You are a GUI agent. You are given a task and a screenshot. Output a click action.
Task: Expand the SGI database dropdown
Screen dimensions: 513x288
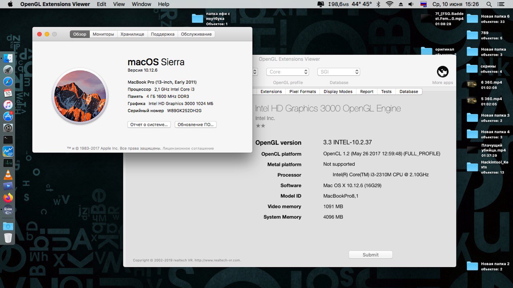(339, 72)
